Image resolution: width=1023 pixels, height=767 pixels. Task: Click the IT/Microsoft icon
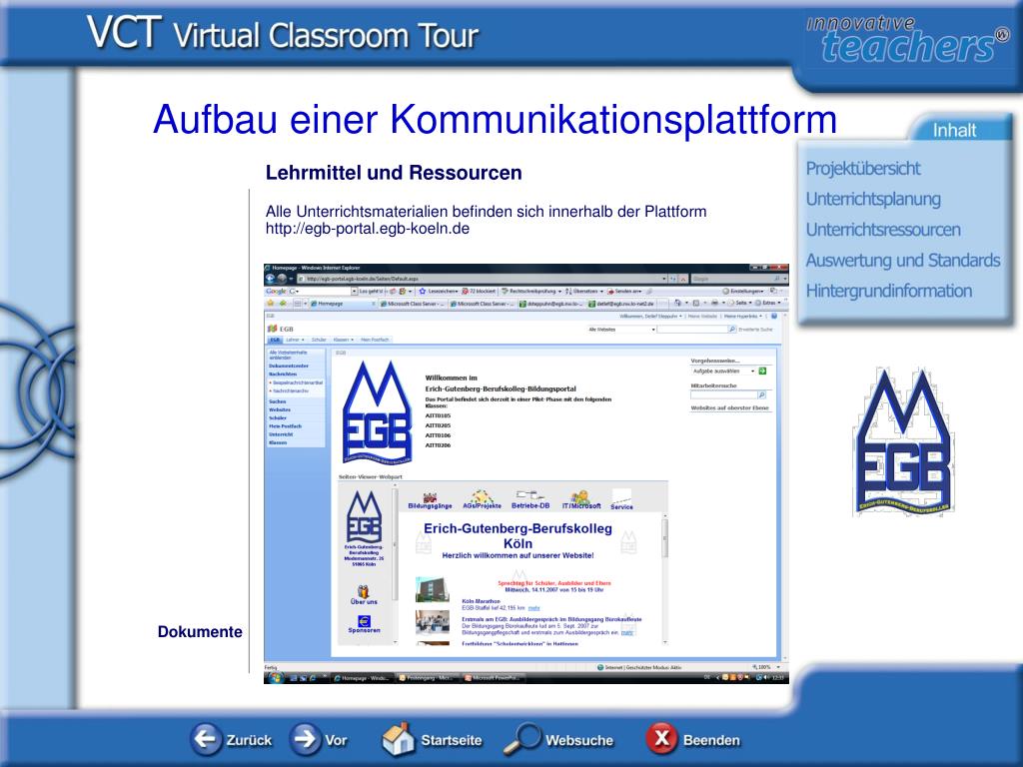[580, 499]
